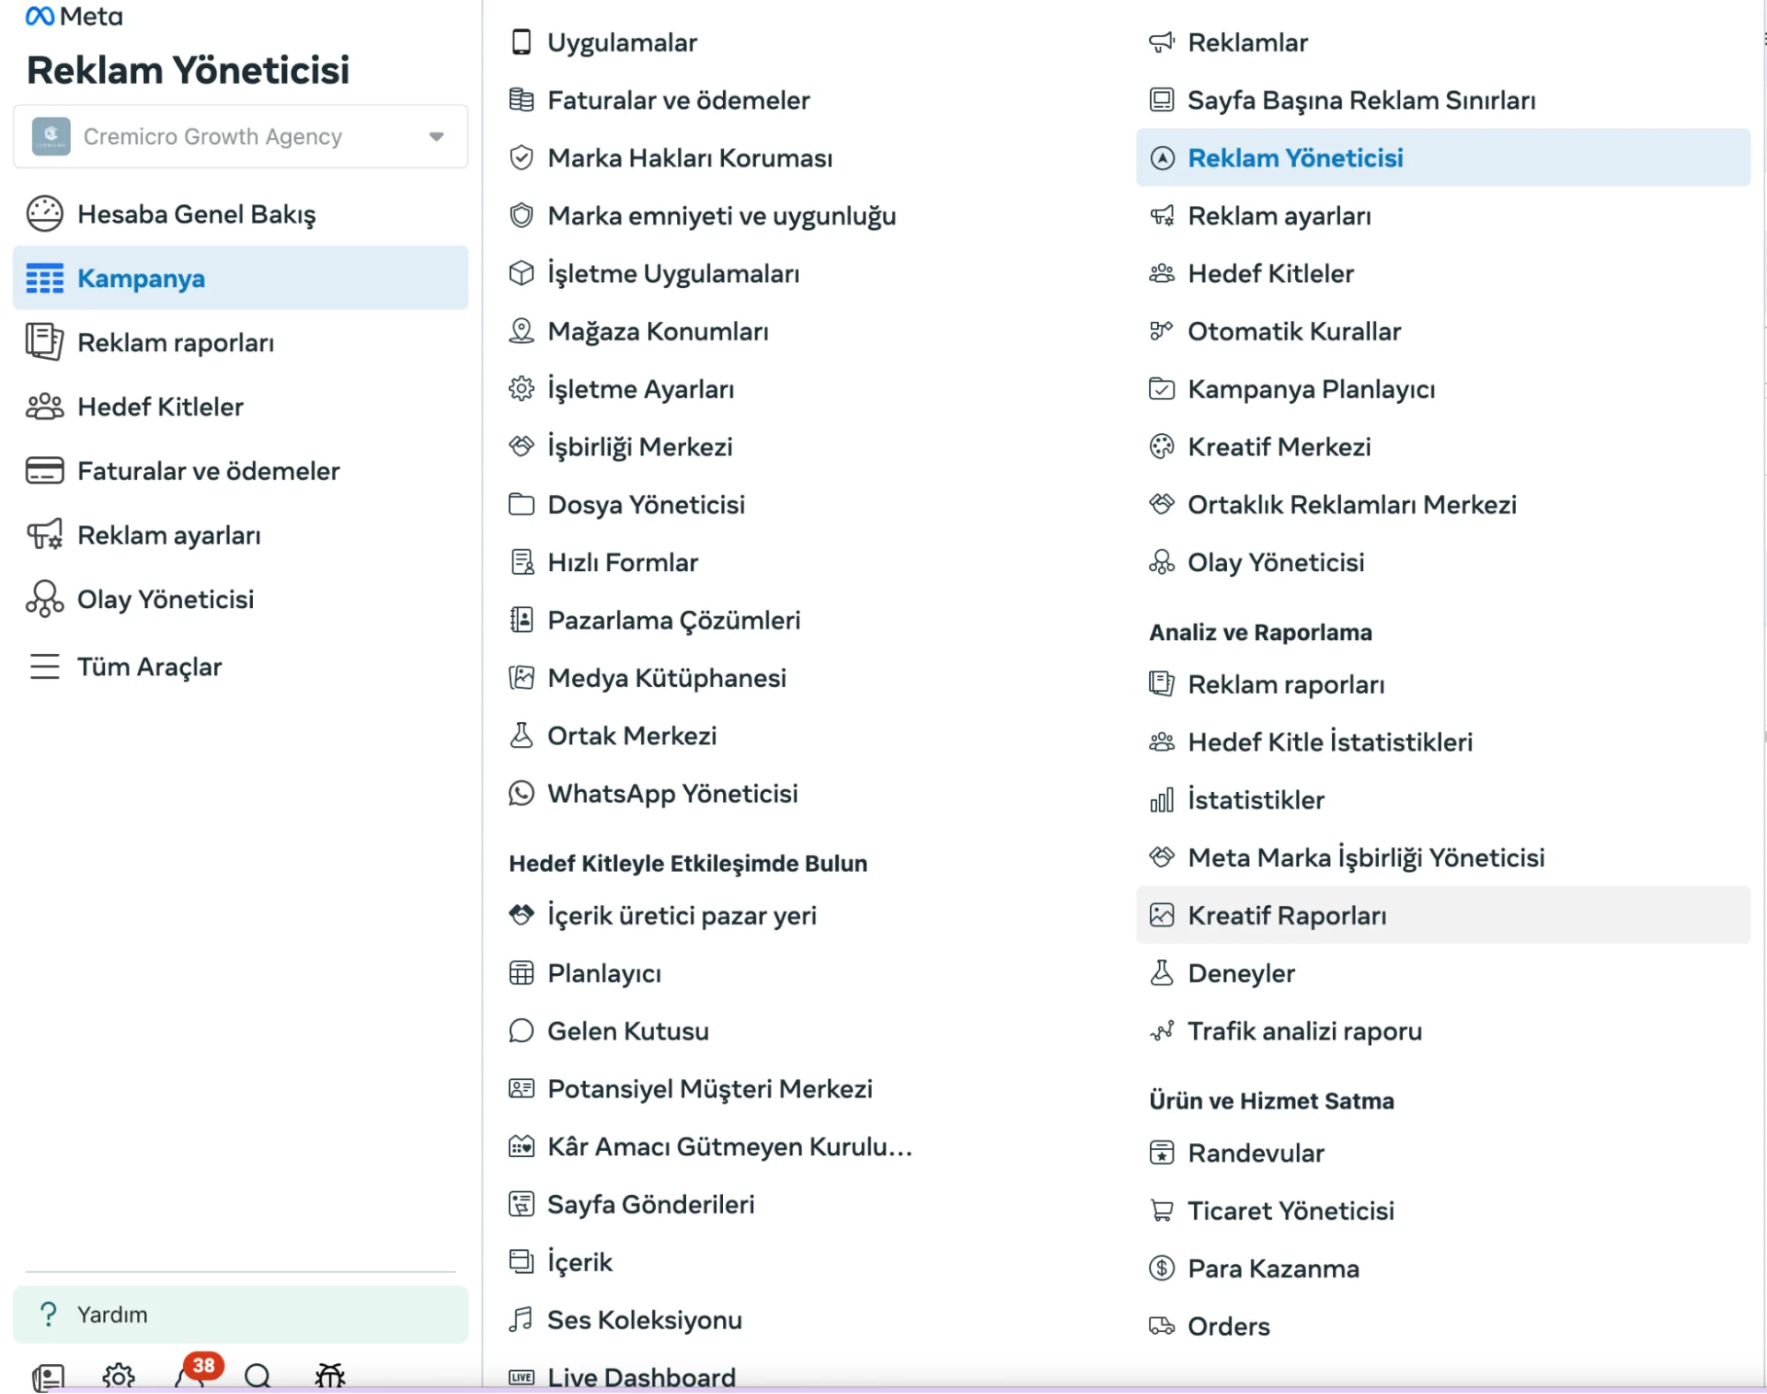
Task: Click the Dosya Yöneticisi folder icon
Action: pyautogui.click(x=522, y=505)
